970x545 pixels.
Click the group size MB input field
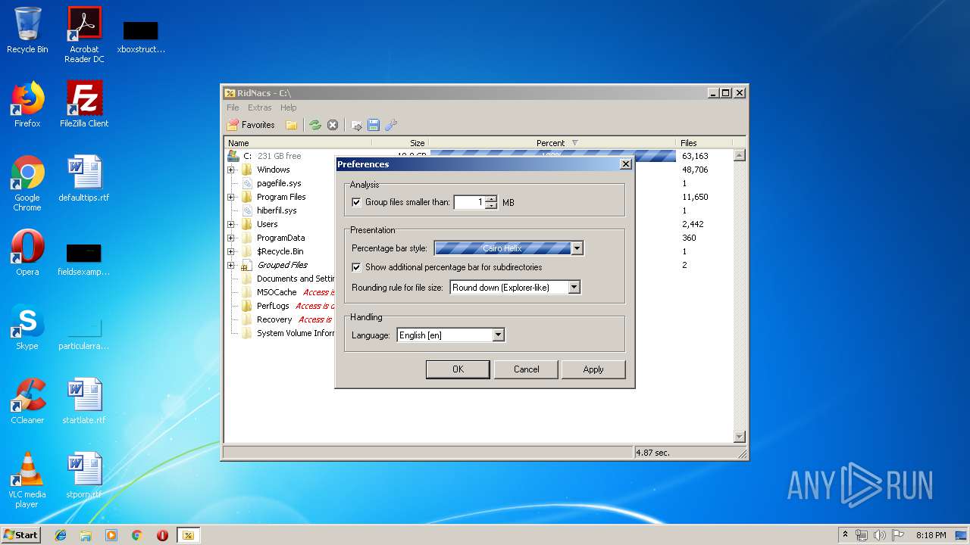(469, 202)
